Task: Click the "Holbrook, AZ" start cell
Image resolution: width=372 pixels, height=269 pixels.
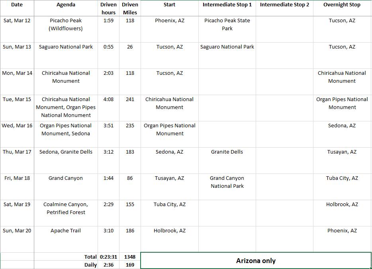Action: click(169, 231)
